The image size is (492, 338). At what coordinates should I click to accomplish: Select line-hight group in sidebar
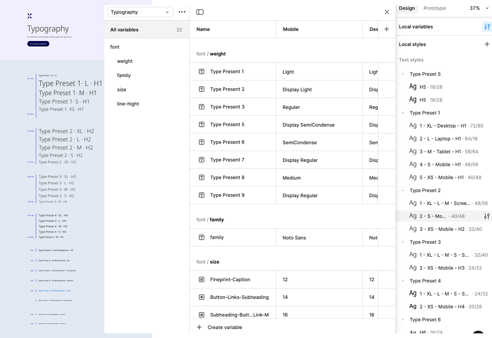click(128, 104)
